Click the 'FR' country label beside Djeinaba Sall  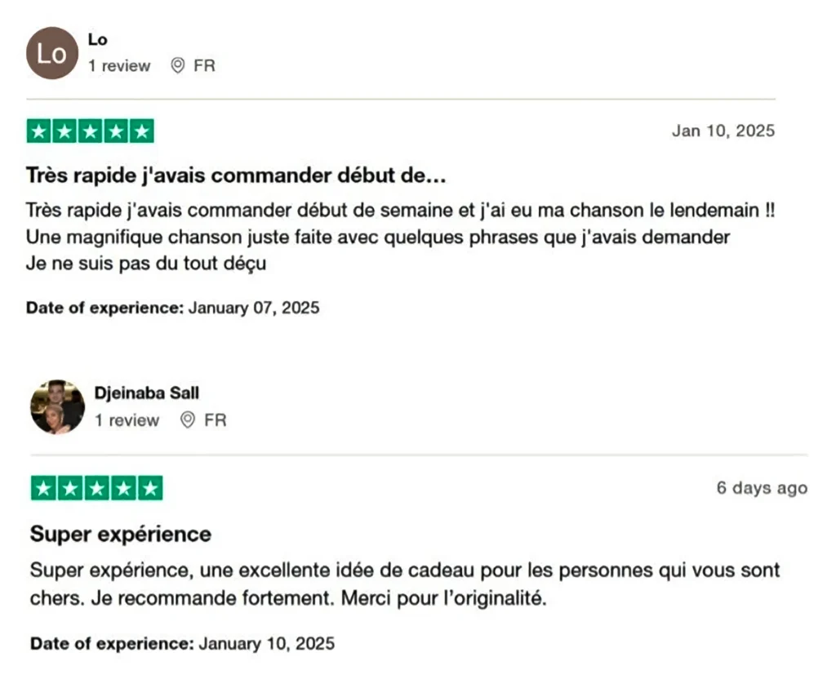click(216, 420)
